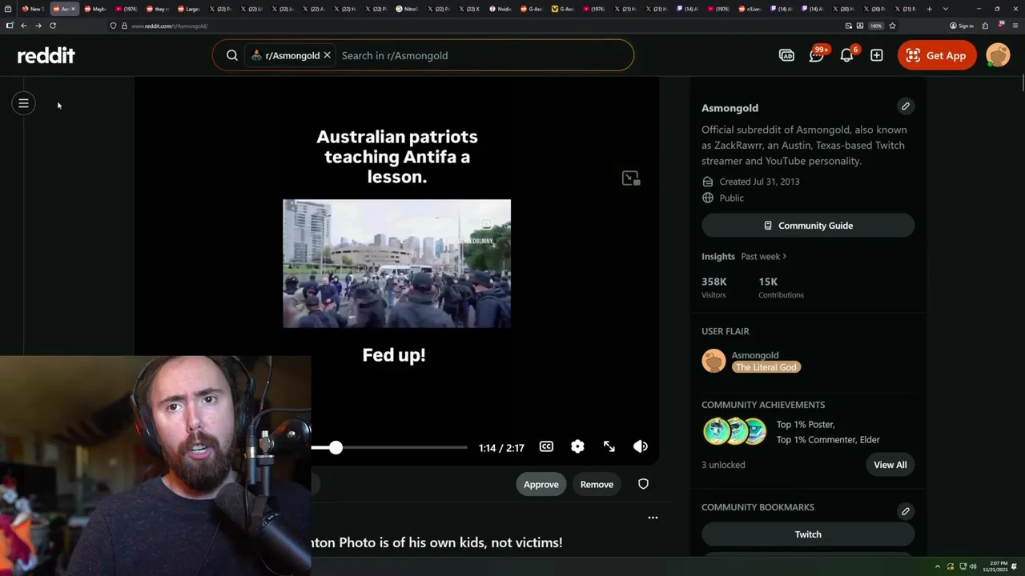Close the active Asmongold tab
Image resolution: width=1025 pixels, height=576 pixels.
(x=73, y=9)
